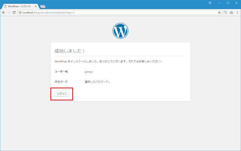This screenshot has width=241, height=151.
Task: Close the browser window
Action: 236,3
